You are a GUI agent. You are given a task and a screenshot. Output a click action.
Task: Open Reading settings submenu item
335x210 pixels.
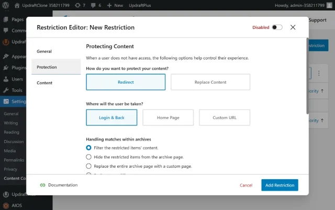pyautogui.click(x=12, y=132)
